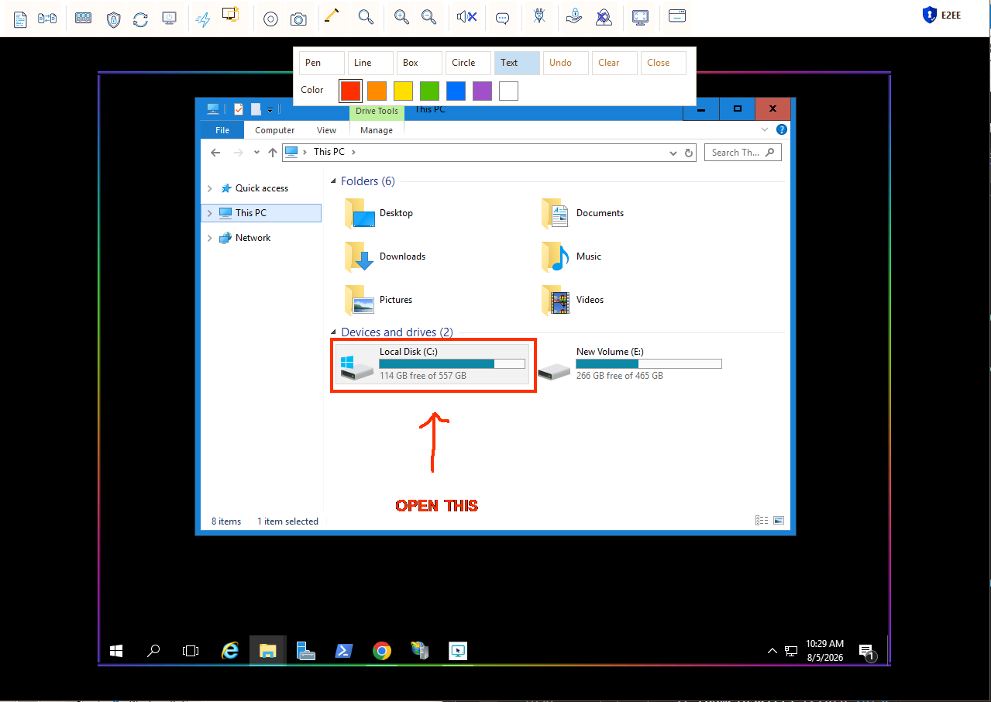
Task: Open the lightning quick actions icon
Action: [x=202, y=19]
